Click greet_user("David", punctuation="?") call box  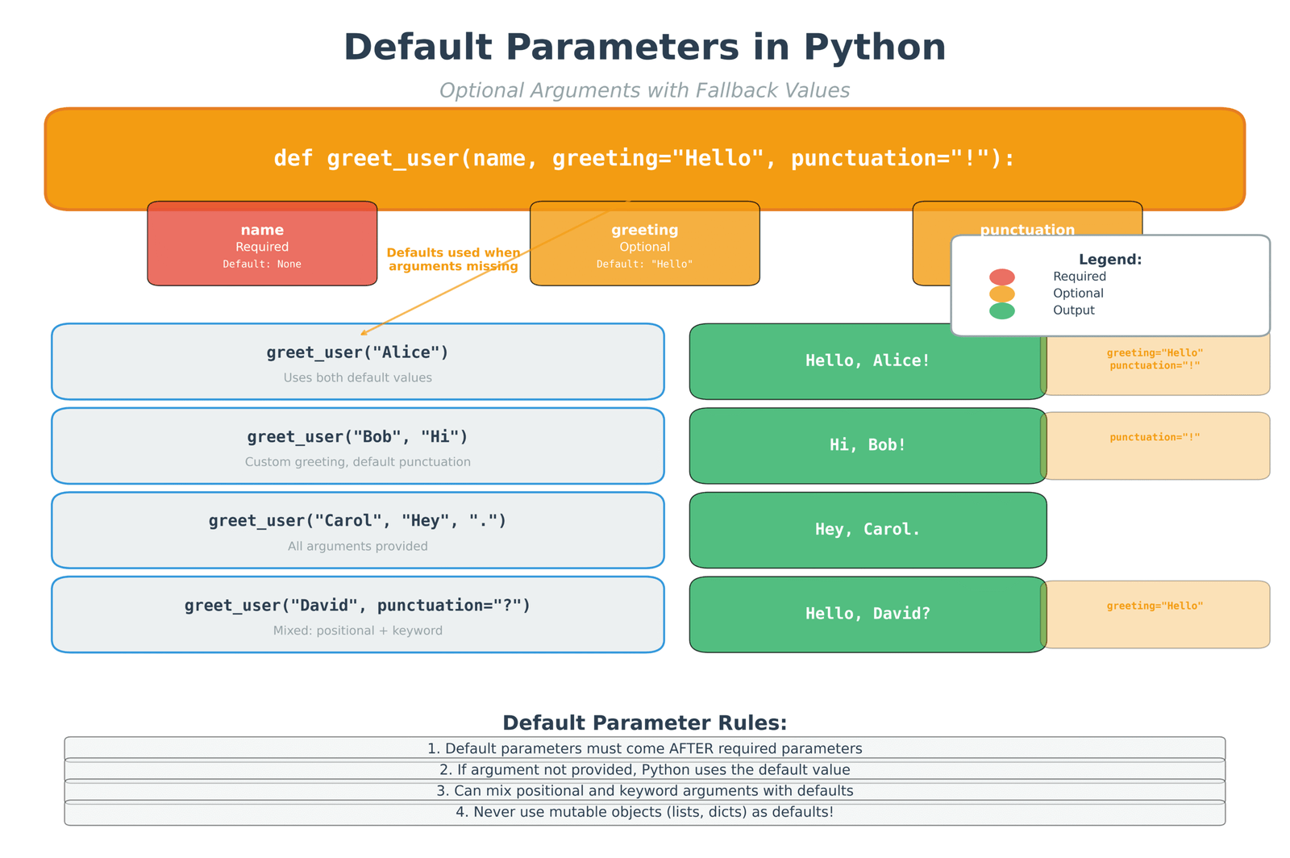358,614
